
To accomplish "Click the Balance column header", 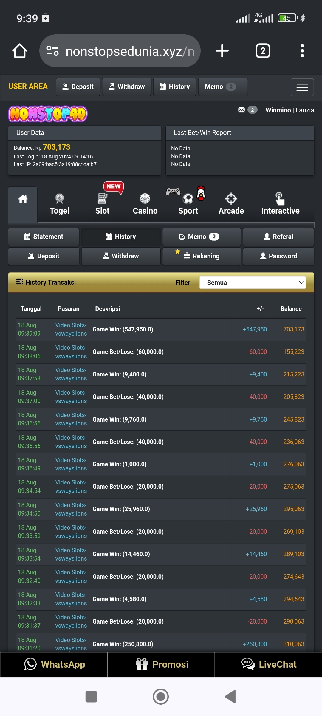I will pos(291,309).
